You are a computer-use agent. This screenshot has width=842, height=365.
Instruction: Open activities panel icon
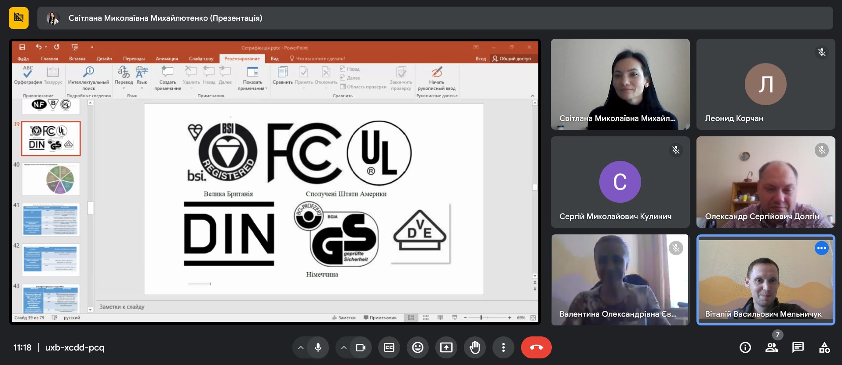click(824, 347)
